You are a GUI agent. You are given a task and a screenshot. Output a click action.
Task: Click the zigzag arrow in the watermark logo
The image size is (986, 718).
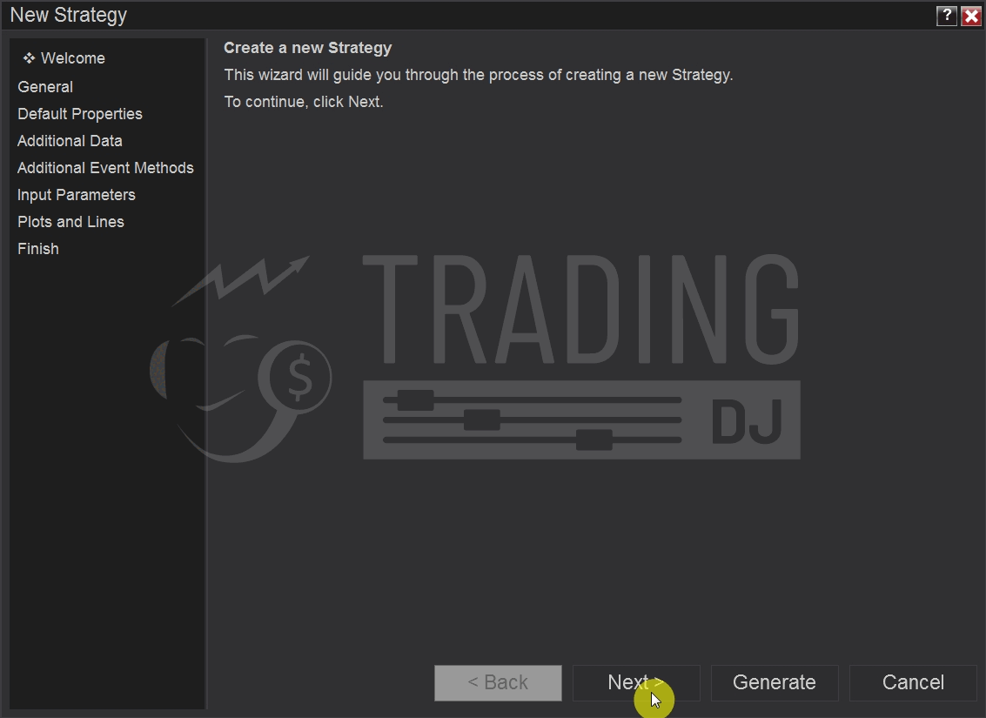(x=244, y=280)
